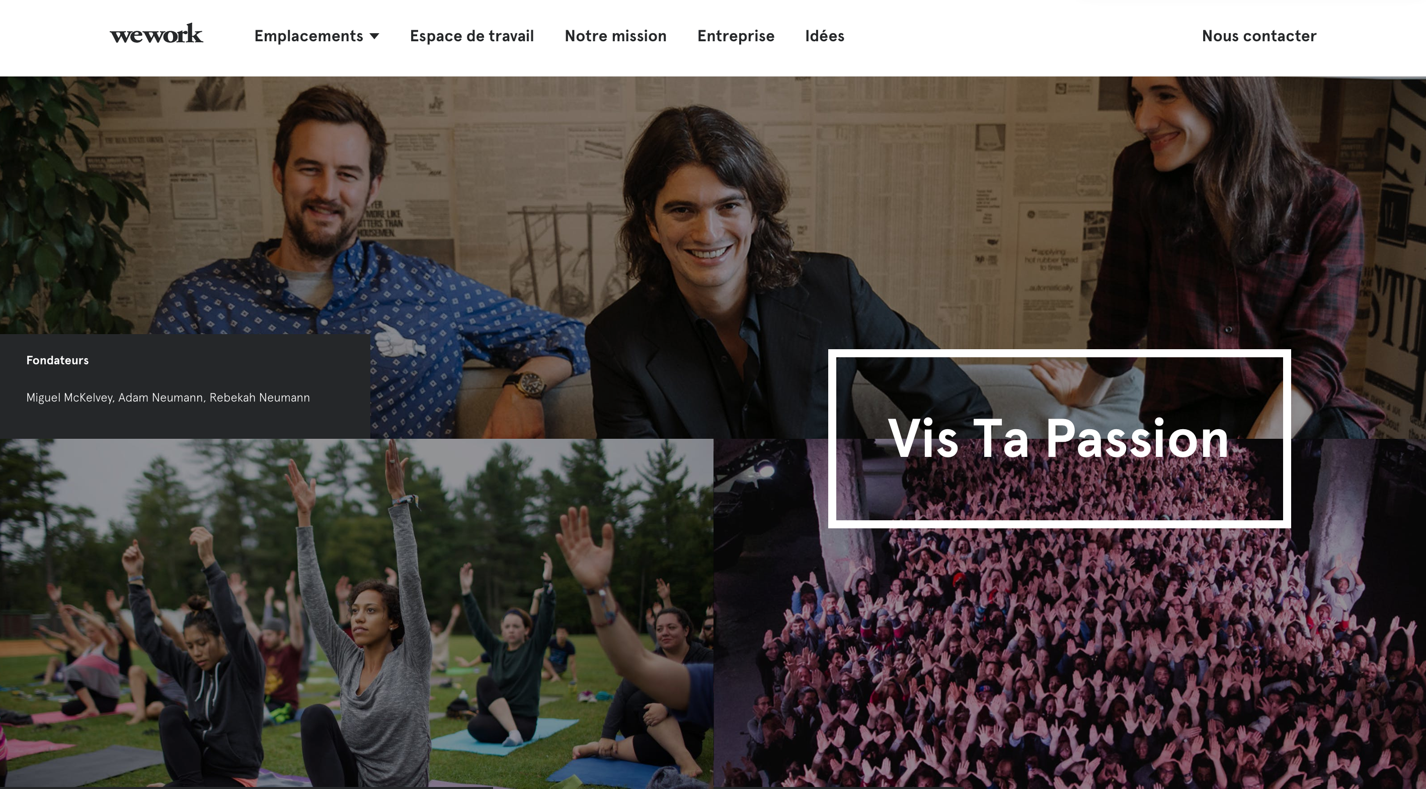This screenshot has height=789, width=1426.
Task: Click the Vis Ta Passion framed title
Action: (x=1059, y=438)
